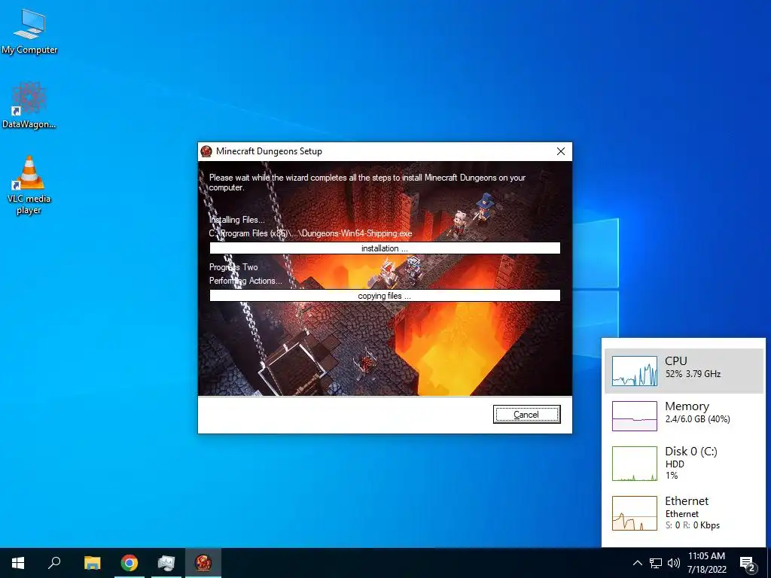Click the Minecraft Dungeons installer taskbar icon

coord(203,563)
